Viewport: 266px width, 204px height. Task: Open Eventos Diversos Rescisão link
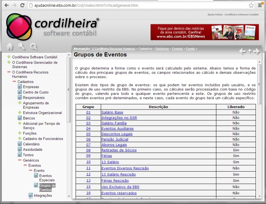(x=125, y=168)
